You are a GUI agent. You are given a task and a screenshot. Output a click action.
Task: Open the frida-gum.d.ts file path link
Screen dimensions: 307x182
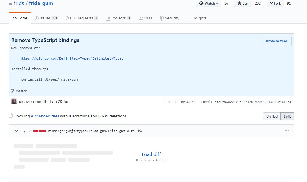tap(91, 131)
